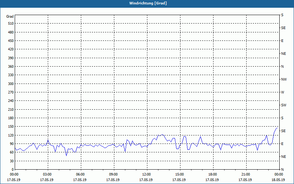
Task: Click the wind line's final peak at midnight
Action: [277, 128]
